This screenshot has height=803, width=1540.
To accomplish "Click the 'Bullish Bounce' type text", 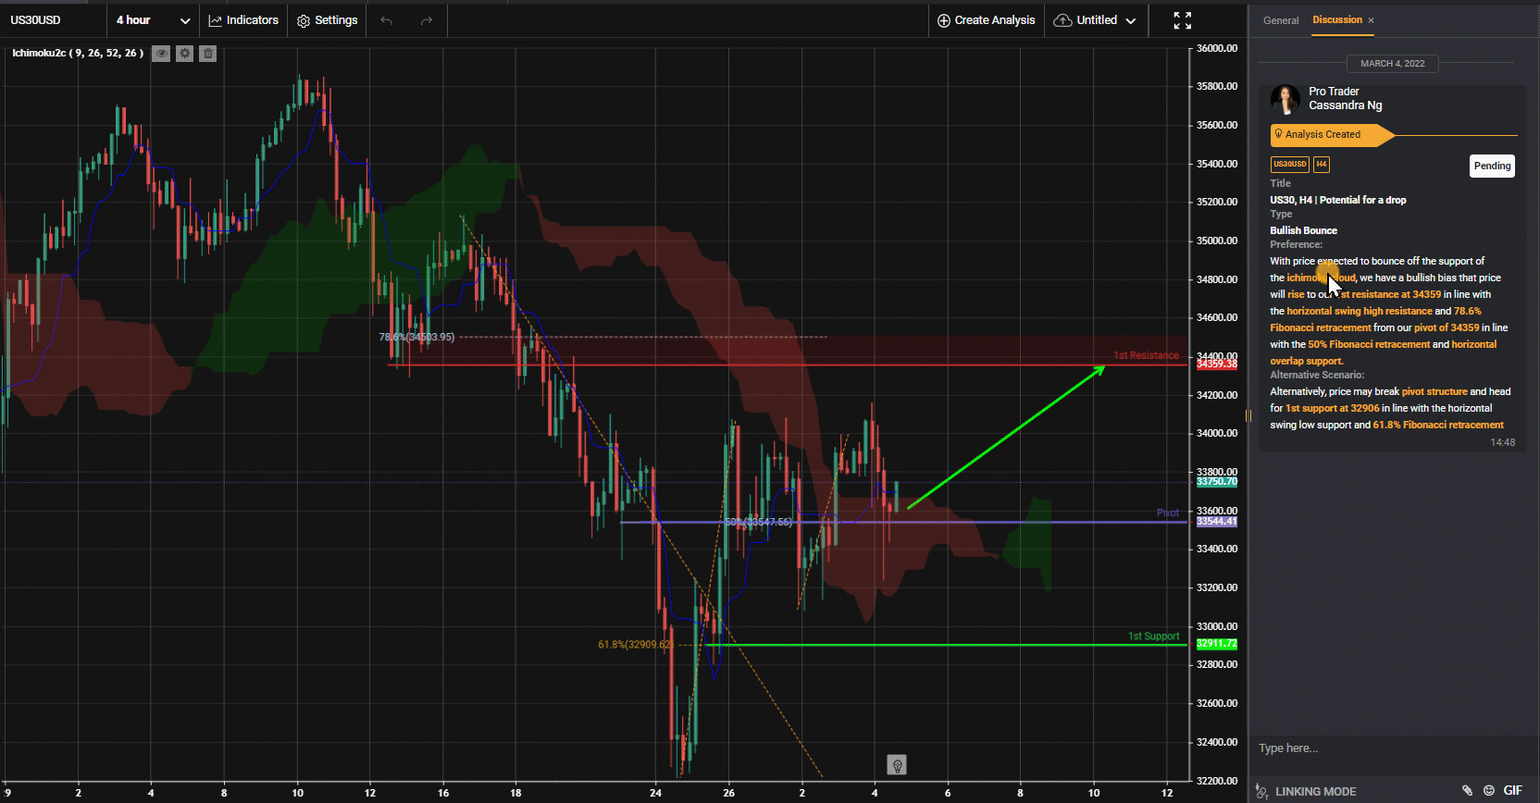I will click(1303, 230).
